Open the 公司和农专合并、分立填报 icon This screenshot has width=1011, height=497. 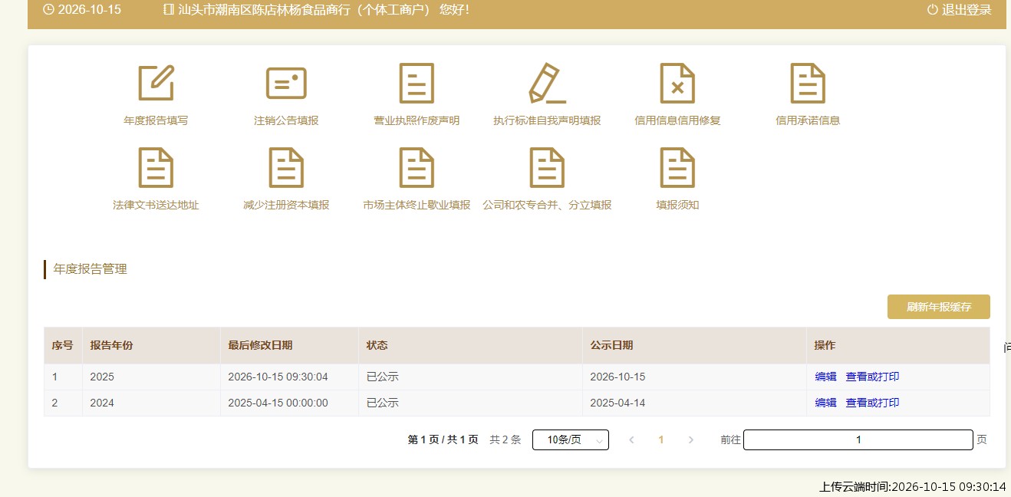[547, 167]
